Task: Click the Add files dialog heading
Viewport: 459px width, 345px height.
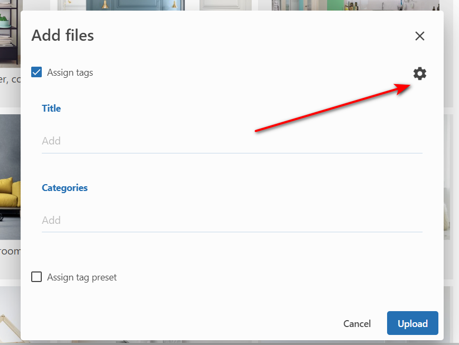Action: 62,35
